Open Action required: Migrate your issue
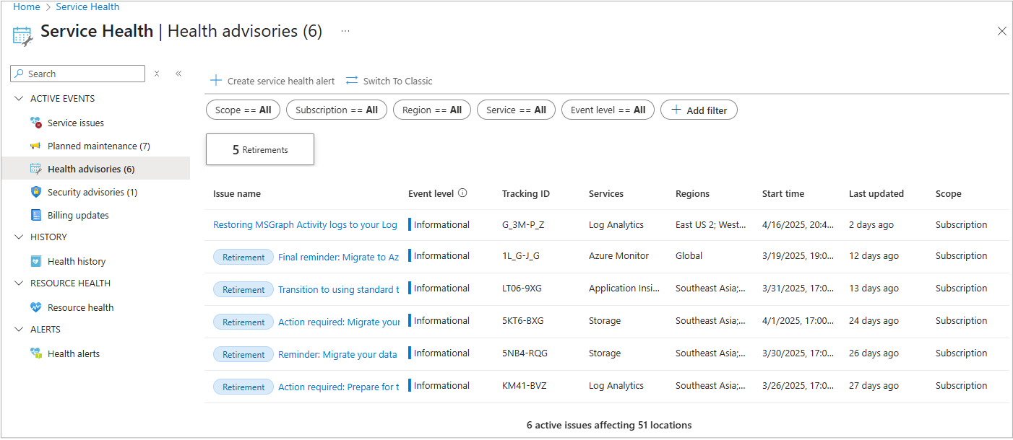This screenshot has height=440, width=1013. [x=338, y=322]
